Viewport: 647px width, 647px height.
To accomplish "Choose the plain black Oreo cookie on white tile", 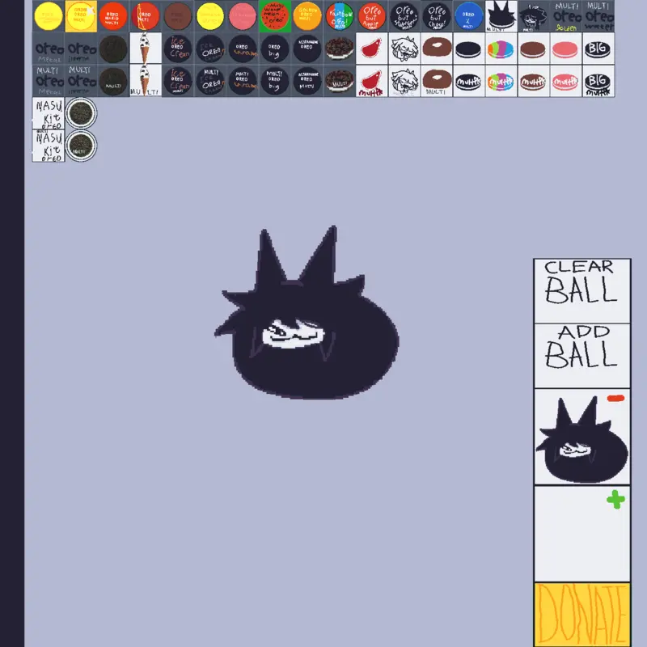I will [469, 49].
